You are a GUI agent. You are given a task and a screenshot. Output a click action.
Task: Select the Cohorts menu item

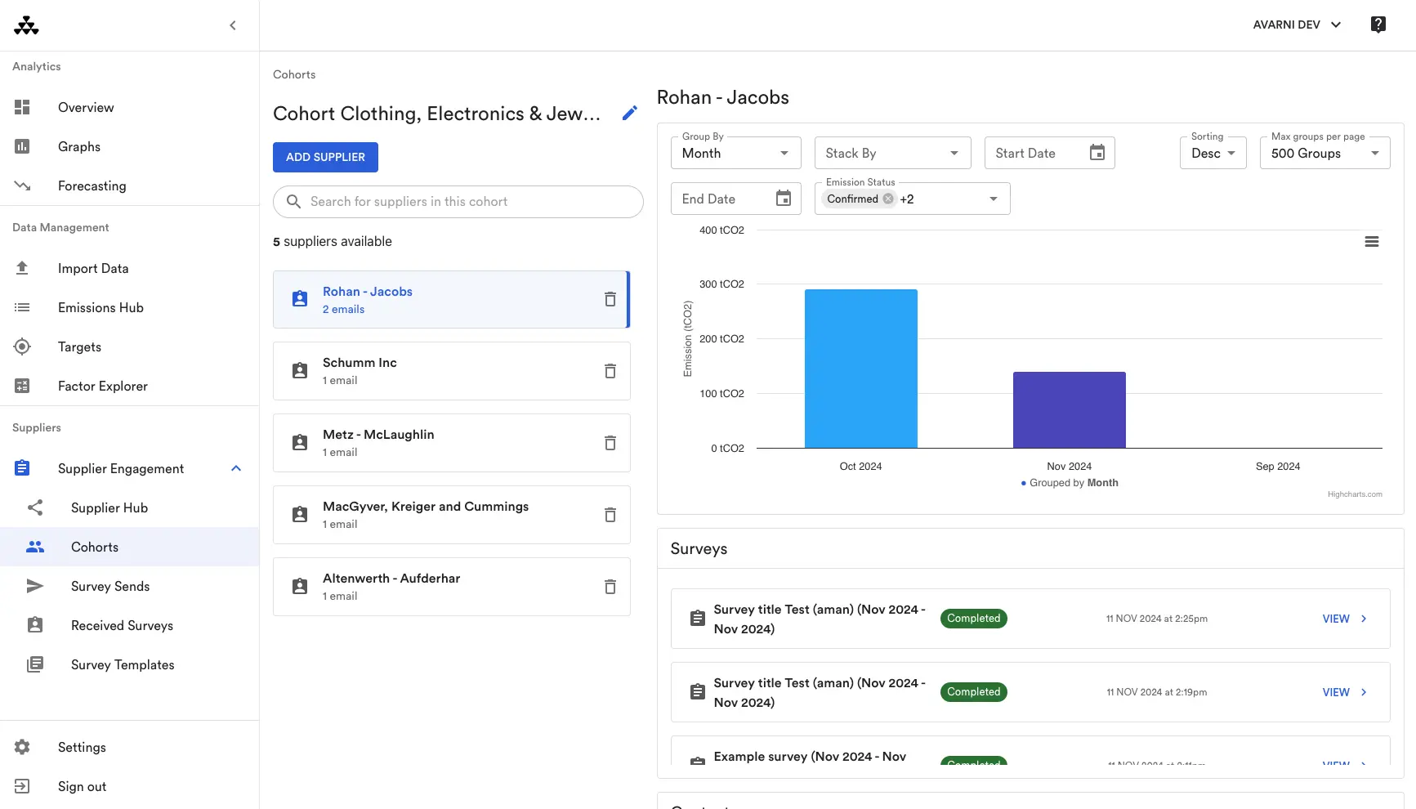[x=129, y=547]
